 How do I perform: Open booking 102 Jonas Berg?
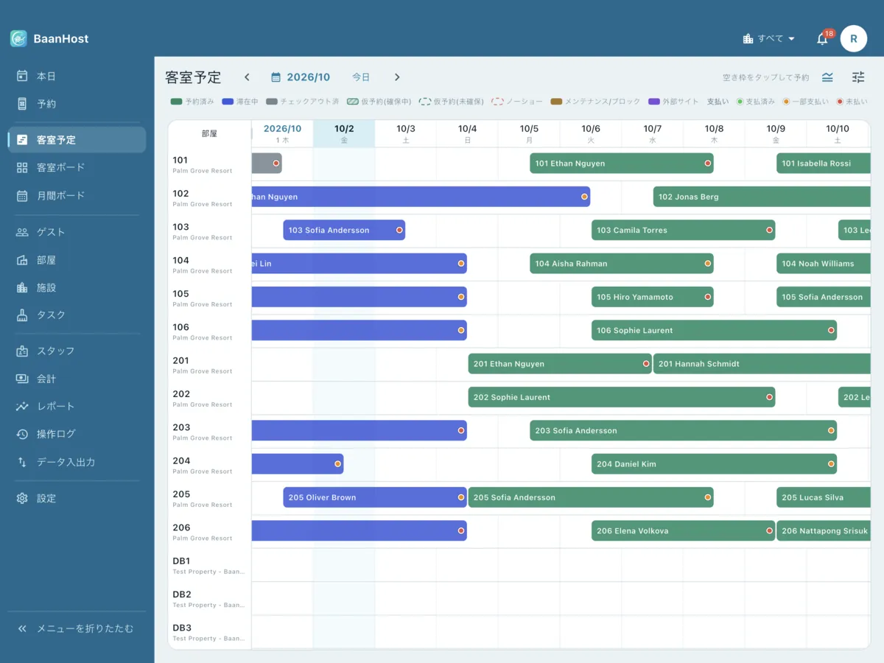pyautogui.click(x=762, y=197)
